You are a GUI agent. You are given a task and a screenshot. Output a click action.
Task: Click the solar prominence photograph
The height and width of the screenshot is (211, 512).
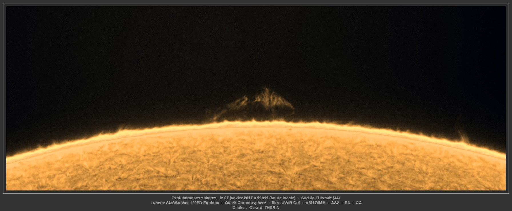pyautogui.click(x=256, y=98)
